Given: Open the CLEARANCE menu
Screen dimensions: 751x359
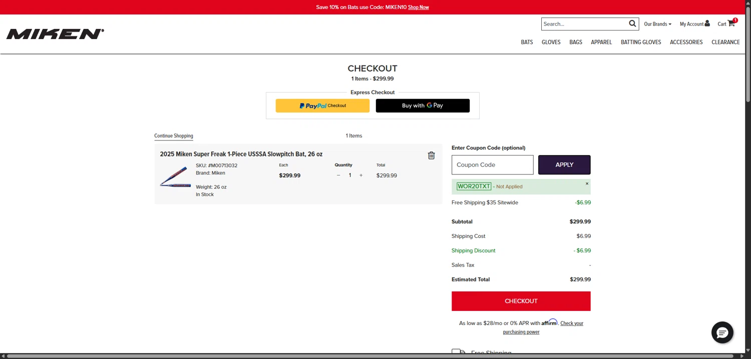Looking at the screenshot, I should coord(725,42).
